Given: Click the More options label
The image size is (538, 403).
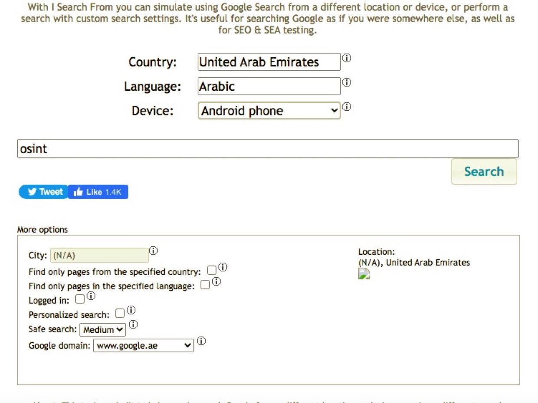Looking at the screenshot, I should (x=43, y=229).
